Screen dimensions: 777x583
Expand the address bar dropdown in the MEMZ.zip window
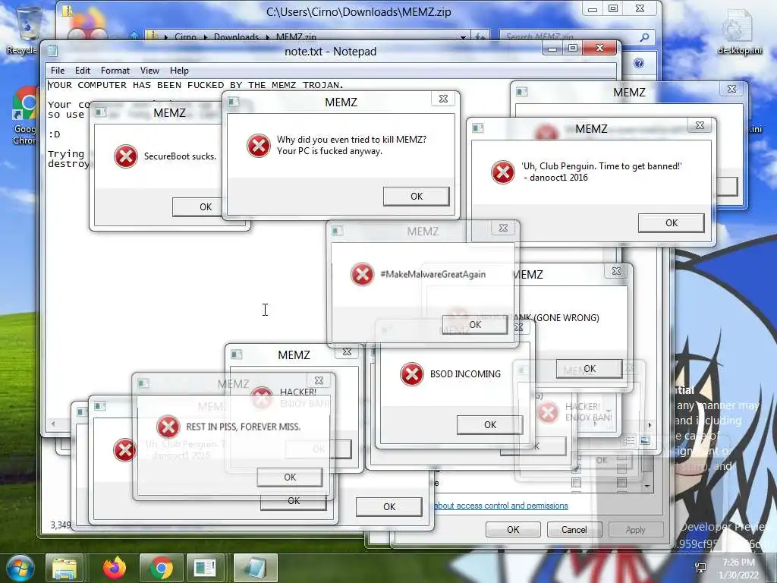coord(463,37)
